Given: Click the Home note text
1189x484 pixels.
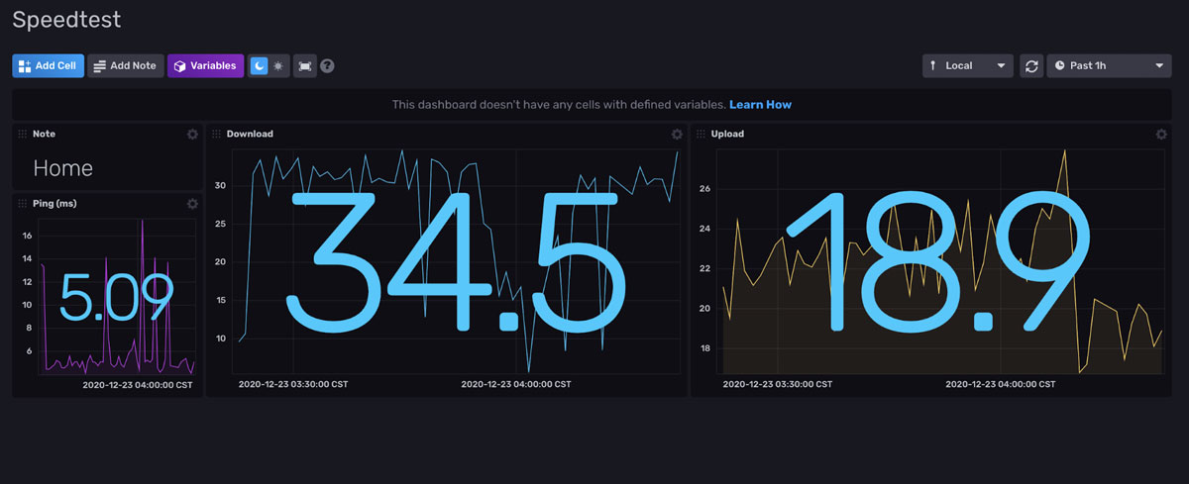Looking at the screenshot, I should tap(62, 168).
